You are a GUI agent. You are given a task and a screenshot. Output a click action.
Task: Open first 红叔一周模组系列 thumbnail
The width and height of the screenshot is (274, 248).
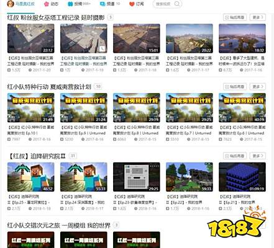[31, 240]
